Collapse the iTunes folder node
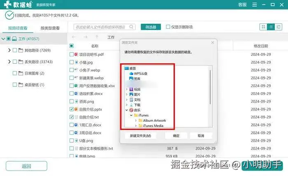The height and width of the screenshot is (176, 288). [131, 115]
